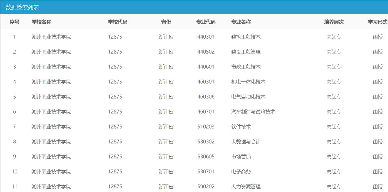Select major name 市政工程技术

tap(246, 67)
